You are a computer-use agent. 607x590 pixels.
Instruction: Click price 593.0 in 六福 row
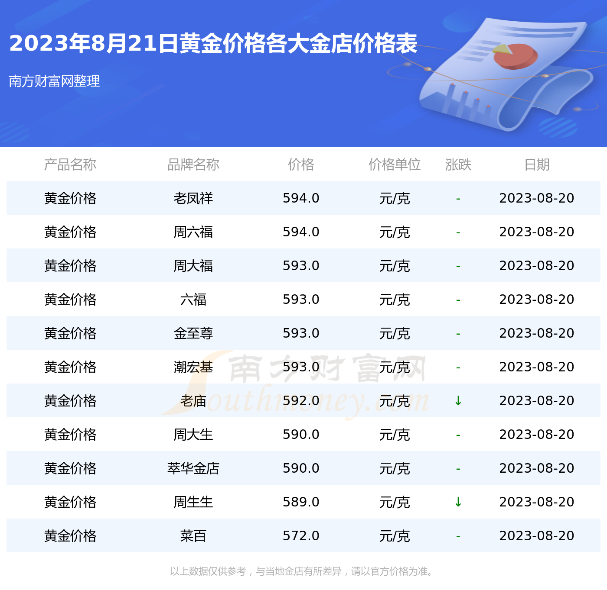pyautogui.click(x=301, y=300)
